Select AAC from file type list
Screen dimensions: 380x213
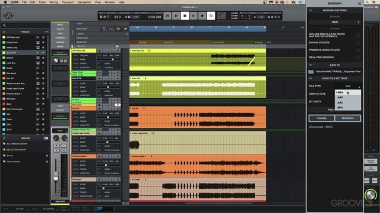click(x=348, y=102)
